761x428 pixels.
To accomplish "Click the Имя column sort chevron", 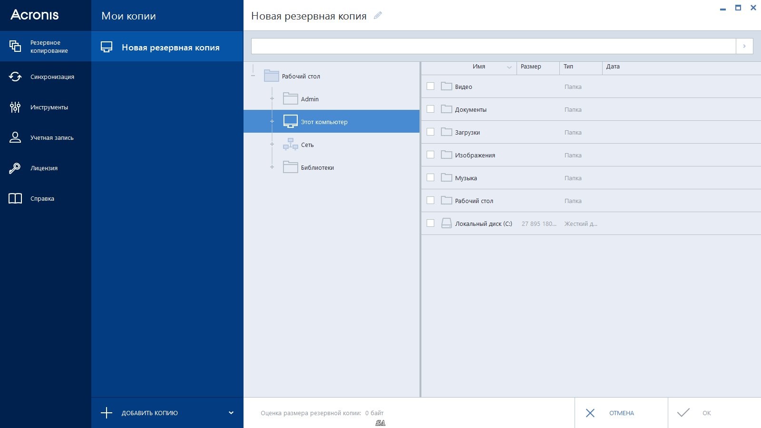I will 509,67.
